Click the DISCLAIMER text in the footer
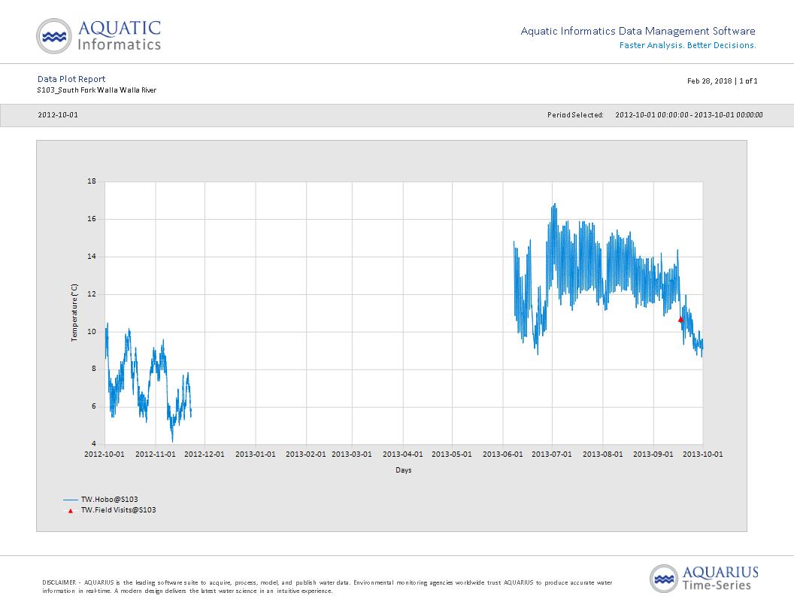The height and width of the screenshot is (614, 794). pyautogui.click(x=327, y=587)
